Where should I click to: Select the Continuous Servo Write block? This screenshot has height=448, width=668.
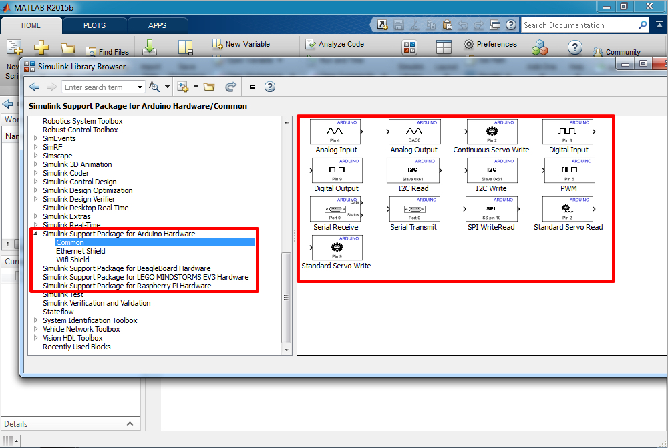492,132
